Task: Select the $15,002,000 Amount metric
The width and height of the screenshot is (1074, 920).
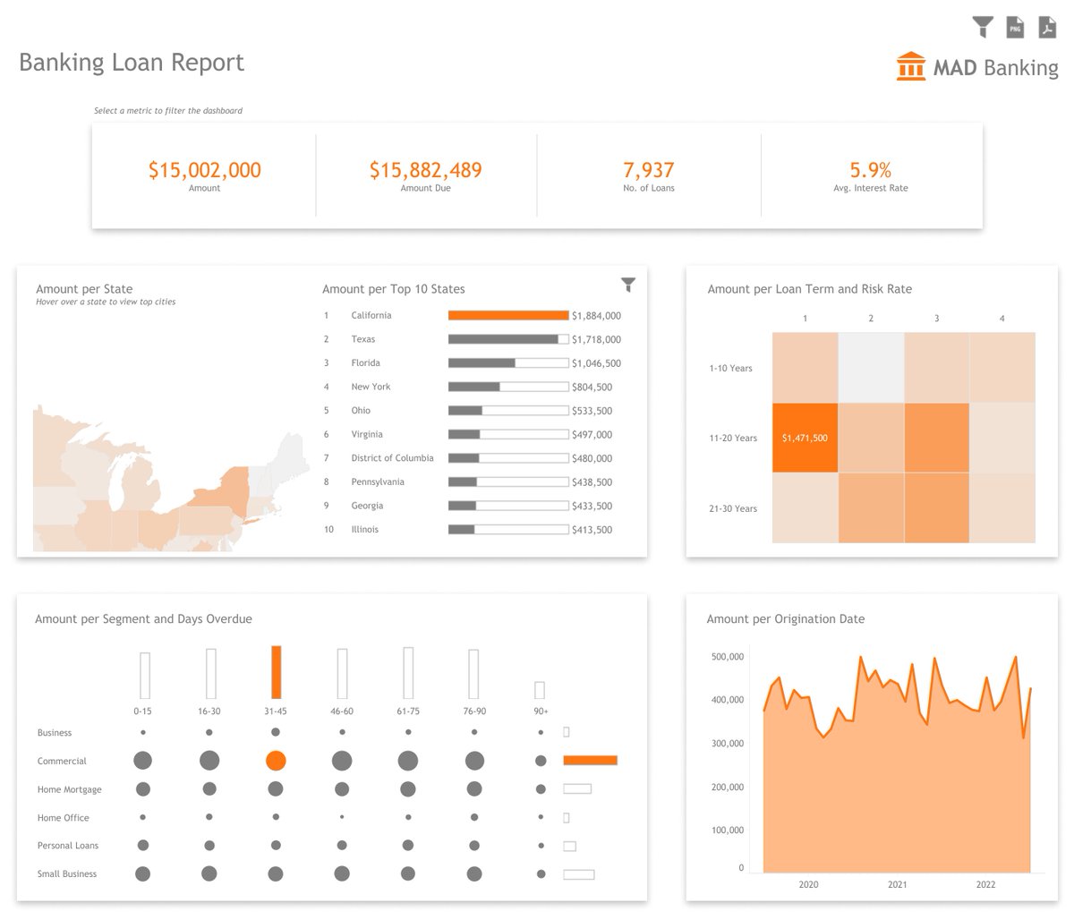Action: point(204,175)
